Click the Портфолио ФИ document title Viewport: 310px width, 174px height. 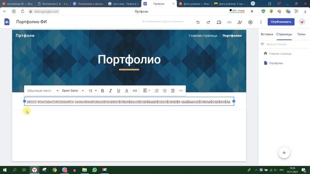31,22
